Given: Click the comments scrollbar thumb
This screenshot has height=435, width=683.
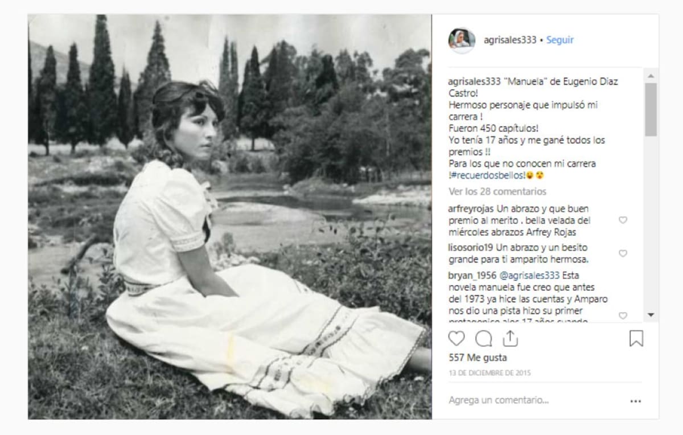Looking at the screenshot, I should click(651, 109).
